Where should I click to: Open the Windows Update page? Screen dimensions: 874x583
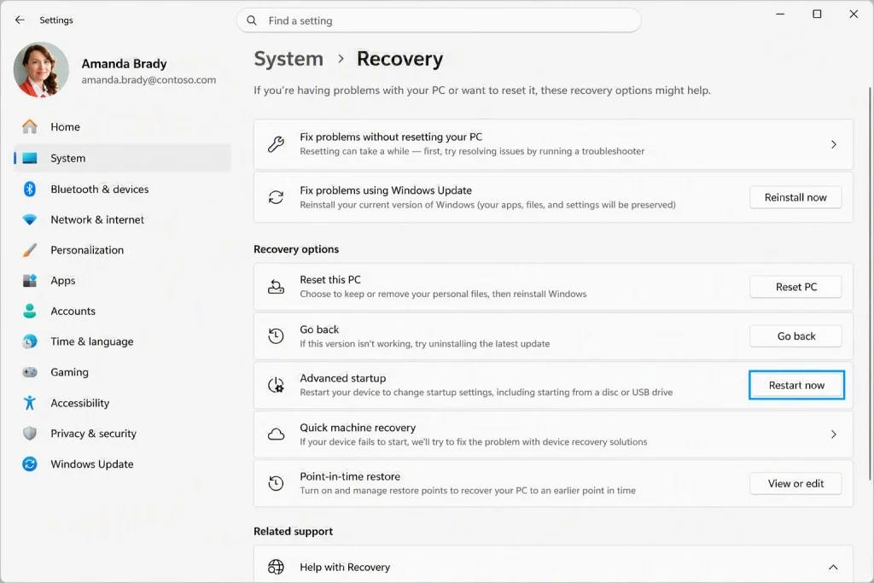(122, 463)
